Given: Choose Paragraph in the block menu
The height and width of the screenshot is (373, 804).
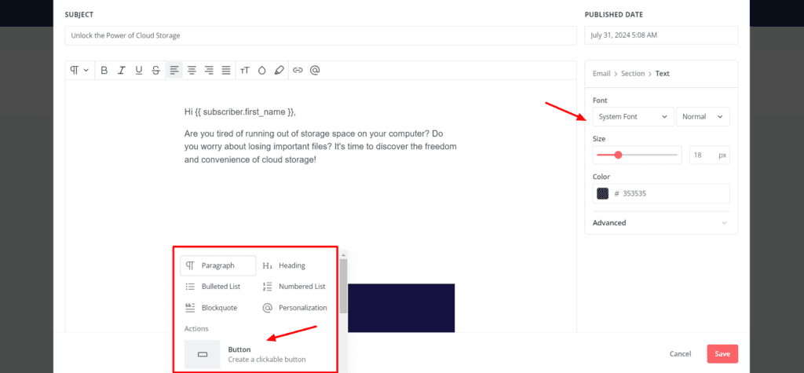Looking at the screenshot, I should coord(218,265).
